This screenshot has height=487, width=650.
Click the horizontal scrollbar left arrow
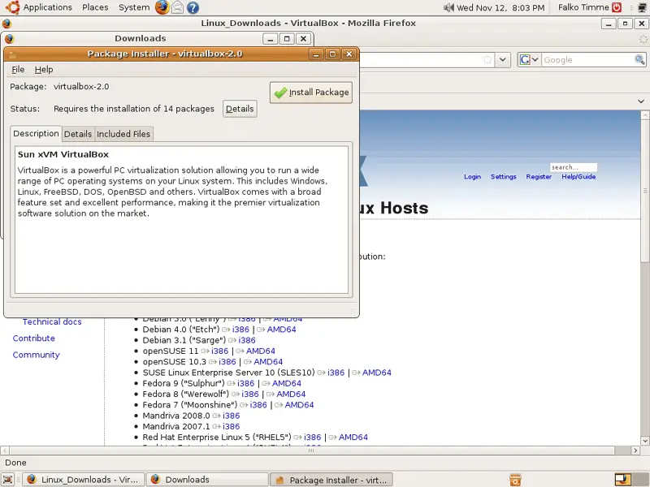click(x=5, y=450)
